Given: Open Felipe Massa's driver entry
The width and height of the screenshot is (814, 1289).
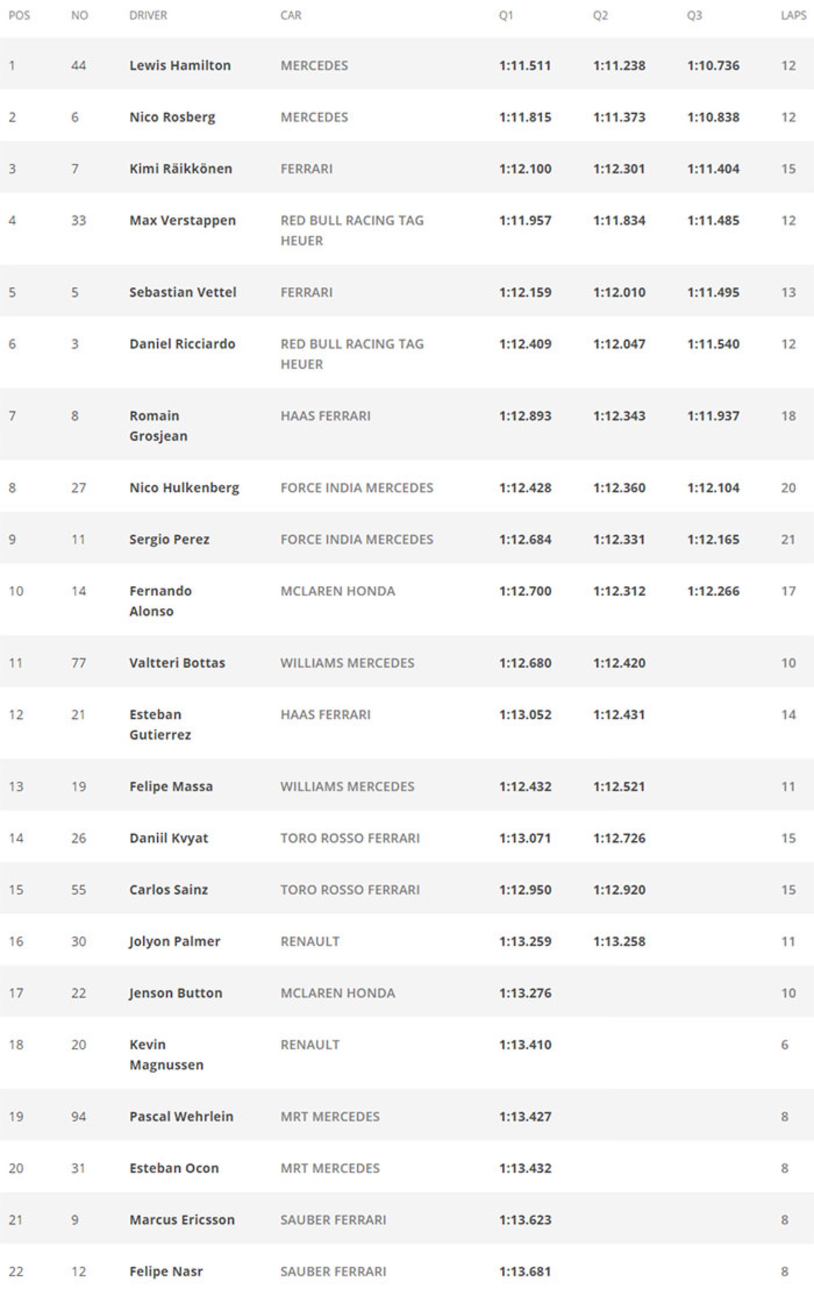Looking at the screenshot, I should (x=171, y=786).
